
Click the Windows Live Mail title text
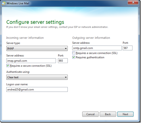18,3
